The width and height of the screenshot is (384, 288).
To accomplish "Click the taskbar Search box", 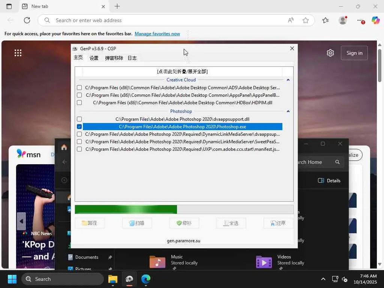I will [x=63, y=279].
